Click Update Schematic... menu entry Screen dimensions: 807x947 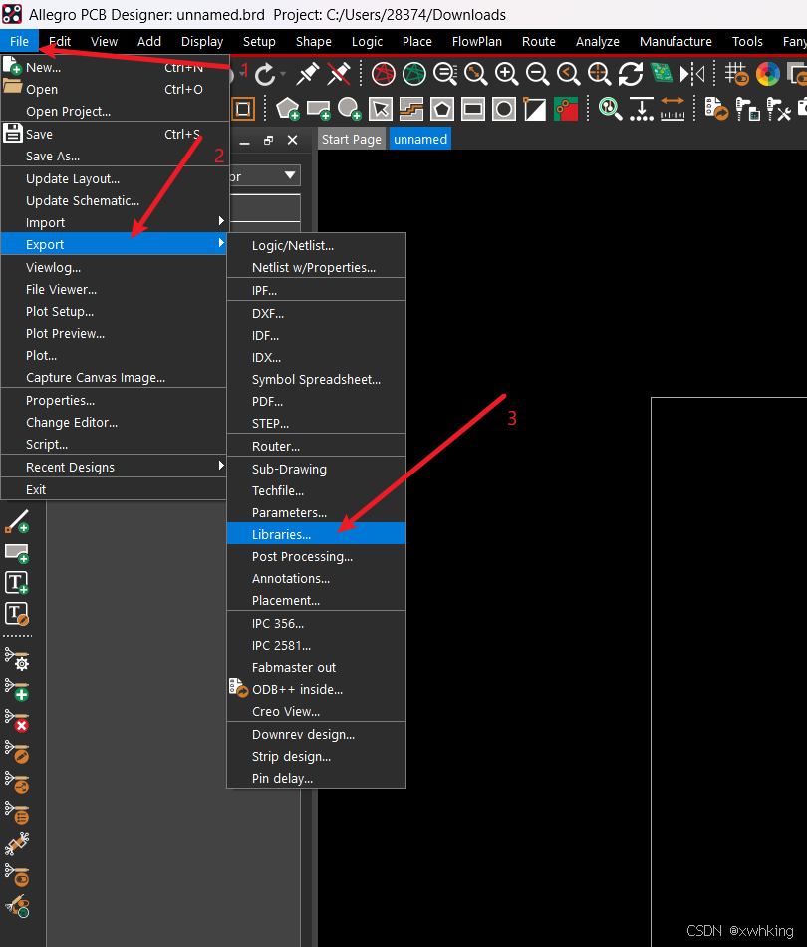pos(115,200)
